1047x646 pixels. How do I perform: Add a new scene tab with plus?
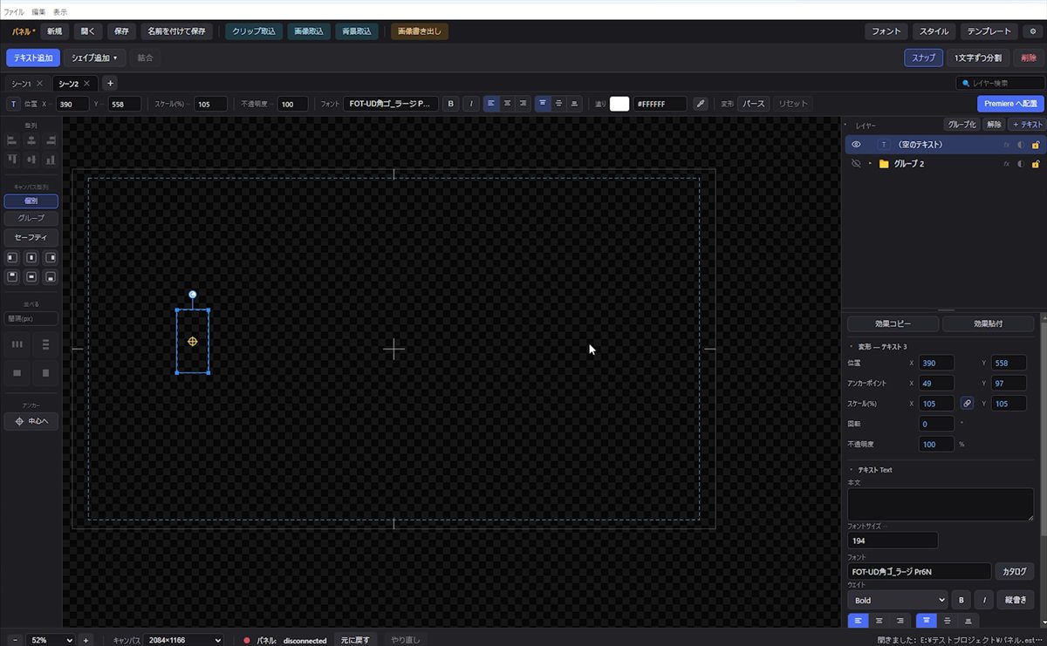110,84
